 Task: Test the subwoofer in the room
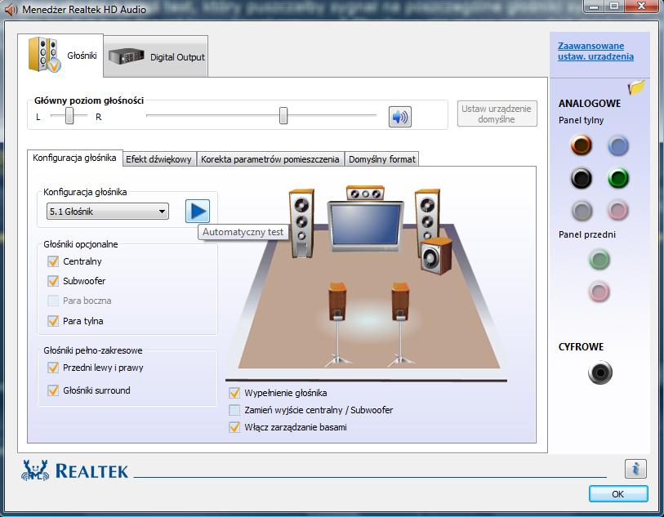pyautogui.click(x=436, y=256)
